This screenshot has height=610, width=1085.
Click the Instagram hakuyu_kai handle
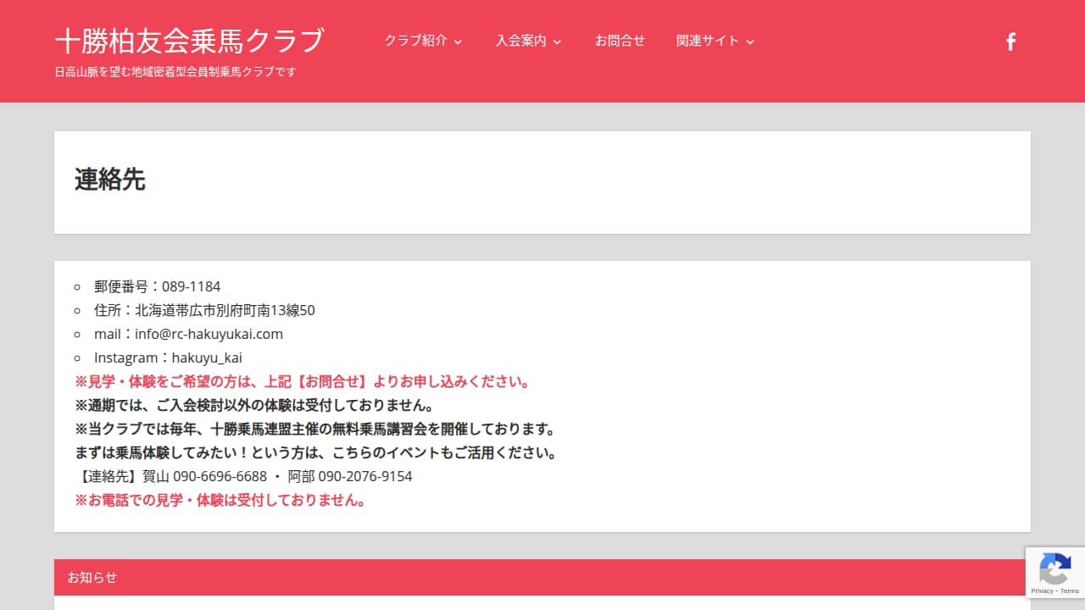(207, 358)
